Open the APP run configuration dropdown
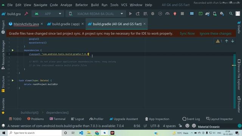242x136 pixels. (x=48, y=14)
